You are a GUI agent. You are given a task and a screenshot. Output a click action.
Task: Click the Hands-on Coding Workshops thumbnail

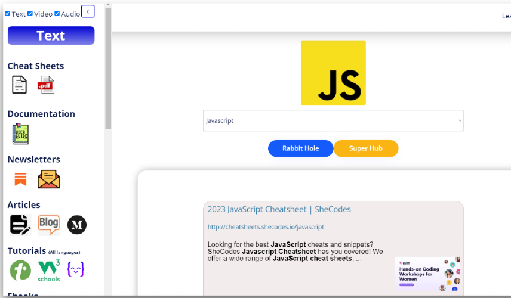[427, 274]
